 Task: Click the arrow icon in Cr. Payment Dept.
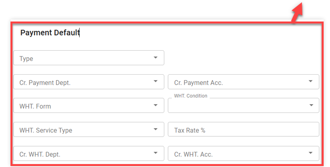click(155, 81)
